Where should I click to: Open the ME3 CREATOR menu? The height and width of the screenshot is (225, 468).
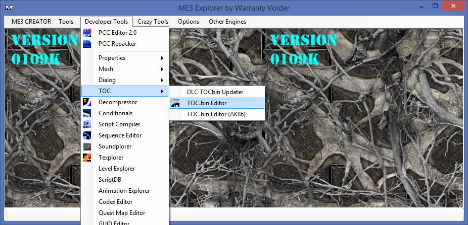pyautogui.click(x=31, y=22)
